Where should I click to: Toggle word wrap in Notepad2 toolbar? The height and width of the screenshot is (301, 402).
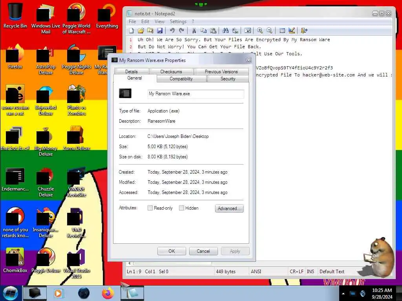coord(248,31)
